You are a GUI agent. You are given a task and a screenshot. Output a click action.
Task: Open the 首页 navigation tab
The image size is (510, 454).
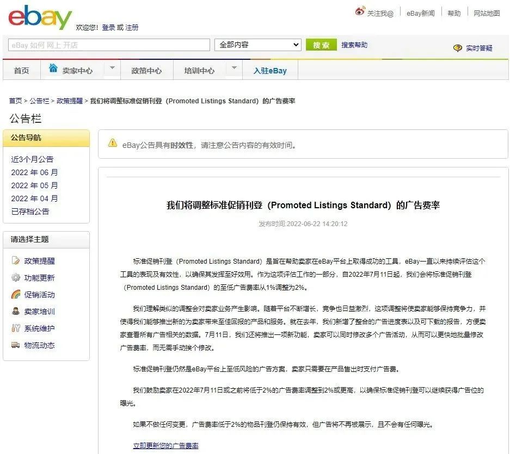point(21,71)
